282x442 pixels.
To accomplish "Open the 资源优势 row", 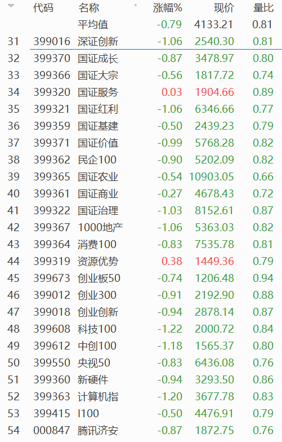I will [141, 262].
